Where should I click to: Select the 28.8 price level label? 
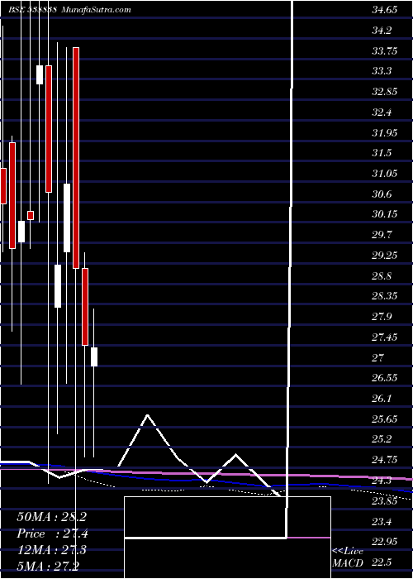(x=382, y=276)
